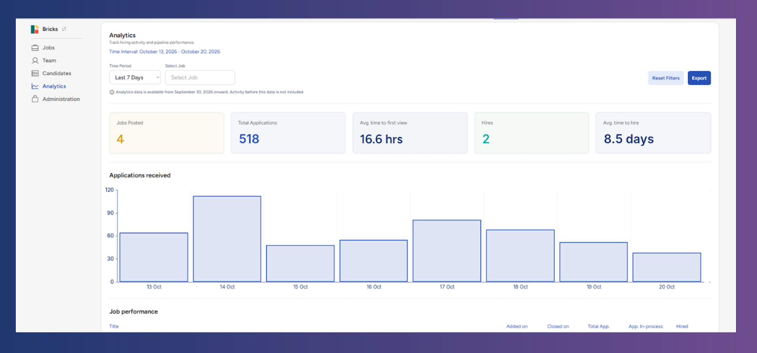Click the Avg. time to hire card
Image resolution: width=757 pixels, height=353 pixels.
click(x=653, y=133)
